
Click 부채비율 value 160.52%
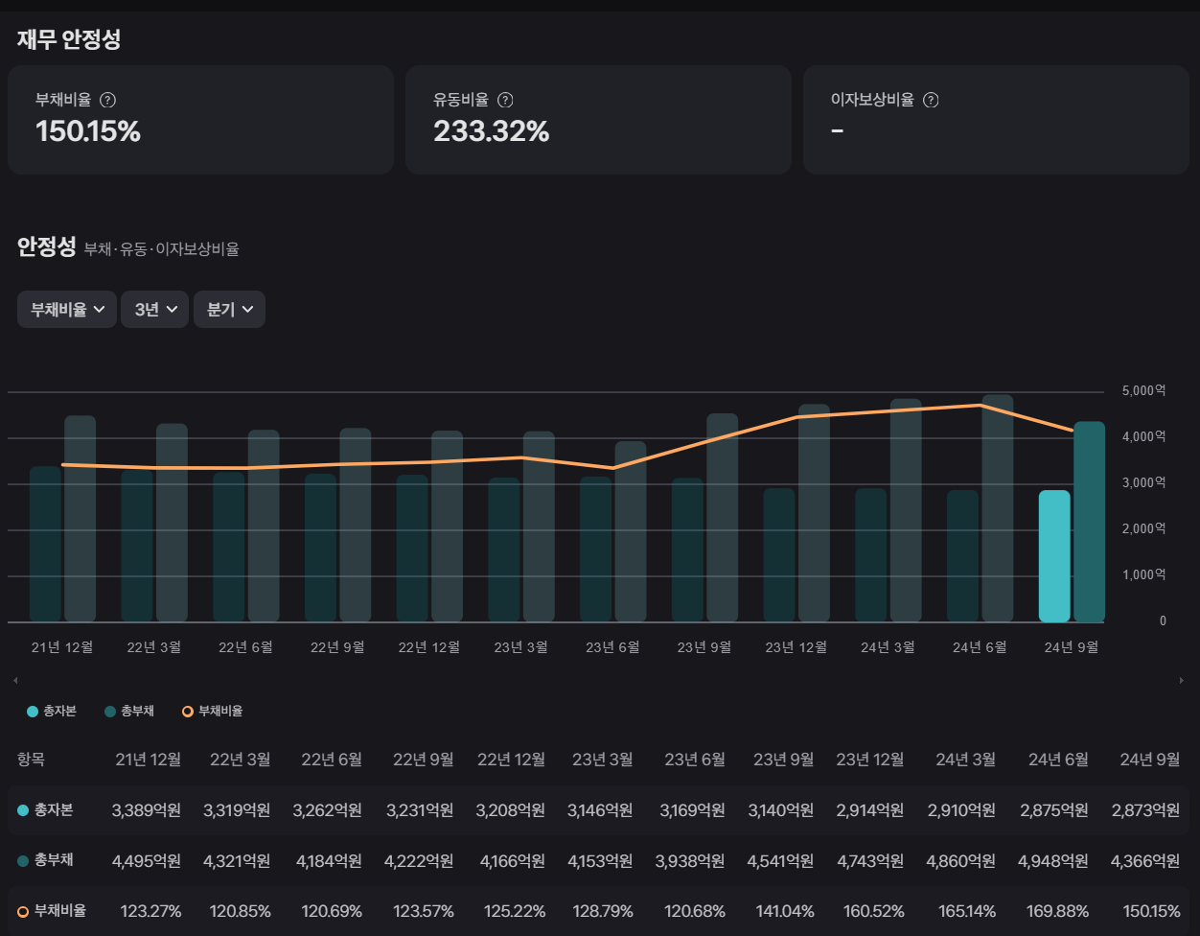(x=875, y=911)
